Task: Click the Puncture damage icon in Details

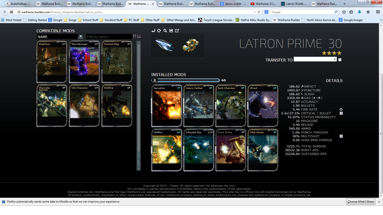Action: point(302,90)
